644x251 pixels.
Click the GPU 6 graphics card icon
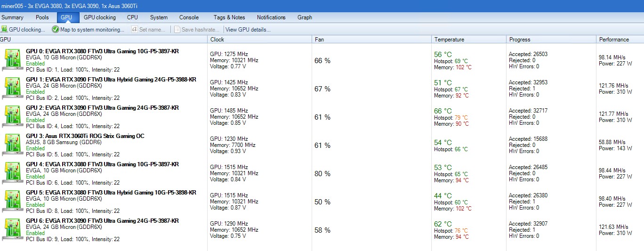click(x=12, y=229)
